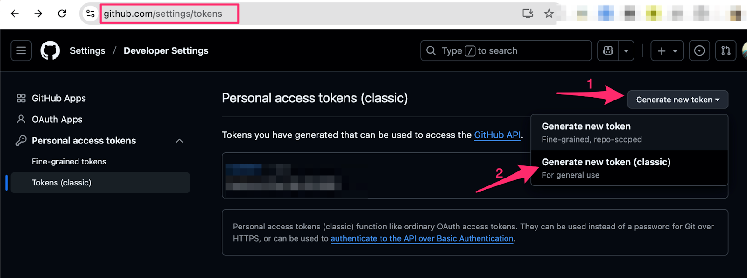Open the Basic Authentication API link
Image resolution: width=747 pixels, height=278 pixels.
pos(422,238)
